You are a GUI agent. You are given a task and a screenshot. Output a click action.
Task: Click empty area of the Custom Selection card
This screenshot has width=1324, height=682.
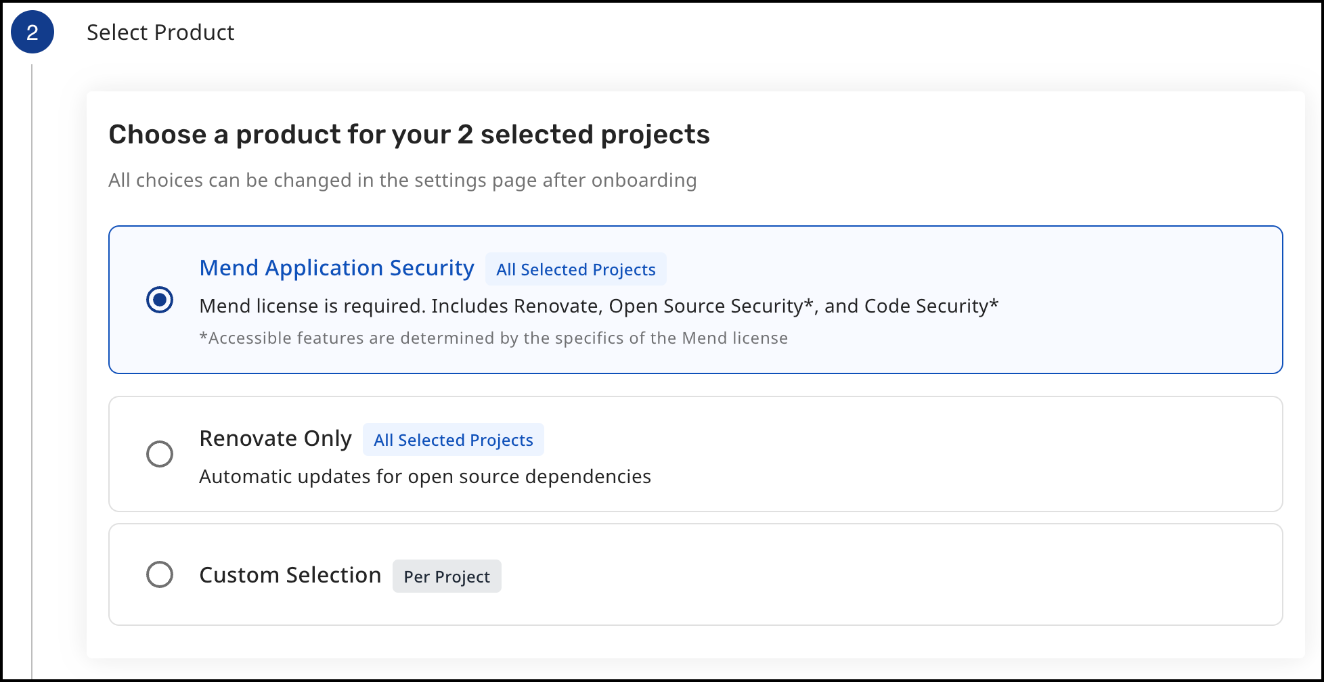click(880, 575)
